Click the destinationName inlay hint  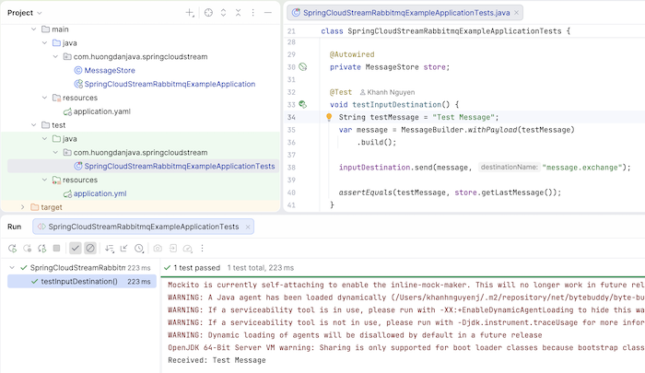click(509, 167)
